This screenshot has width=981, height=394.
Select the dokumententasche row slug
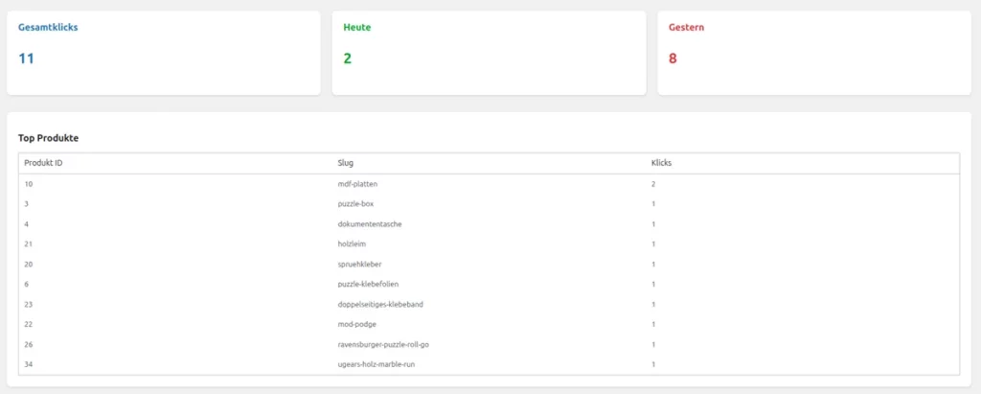point(370,223)
